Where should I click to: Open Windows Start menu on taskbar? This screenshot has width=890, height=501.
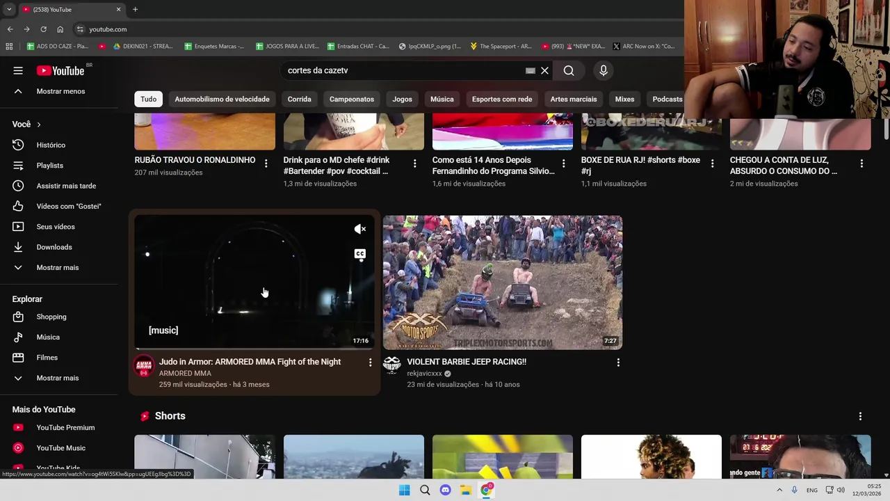pos(404,490)
